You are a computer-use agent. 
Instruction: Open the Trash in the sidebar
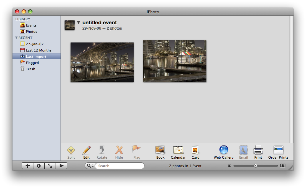pos(30,69)
